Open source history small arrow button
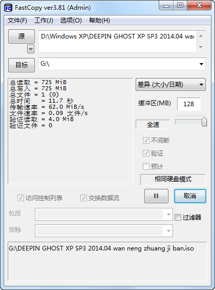215x290 pixels. (31, 49)
